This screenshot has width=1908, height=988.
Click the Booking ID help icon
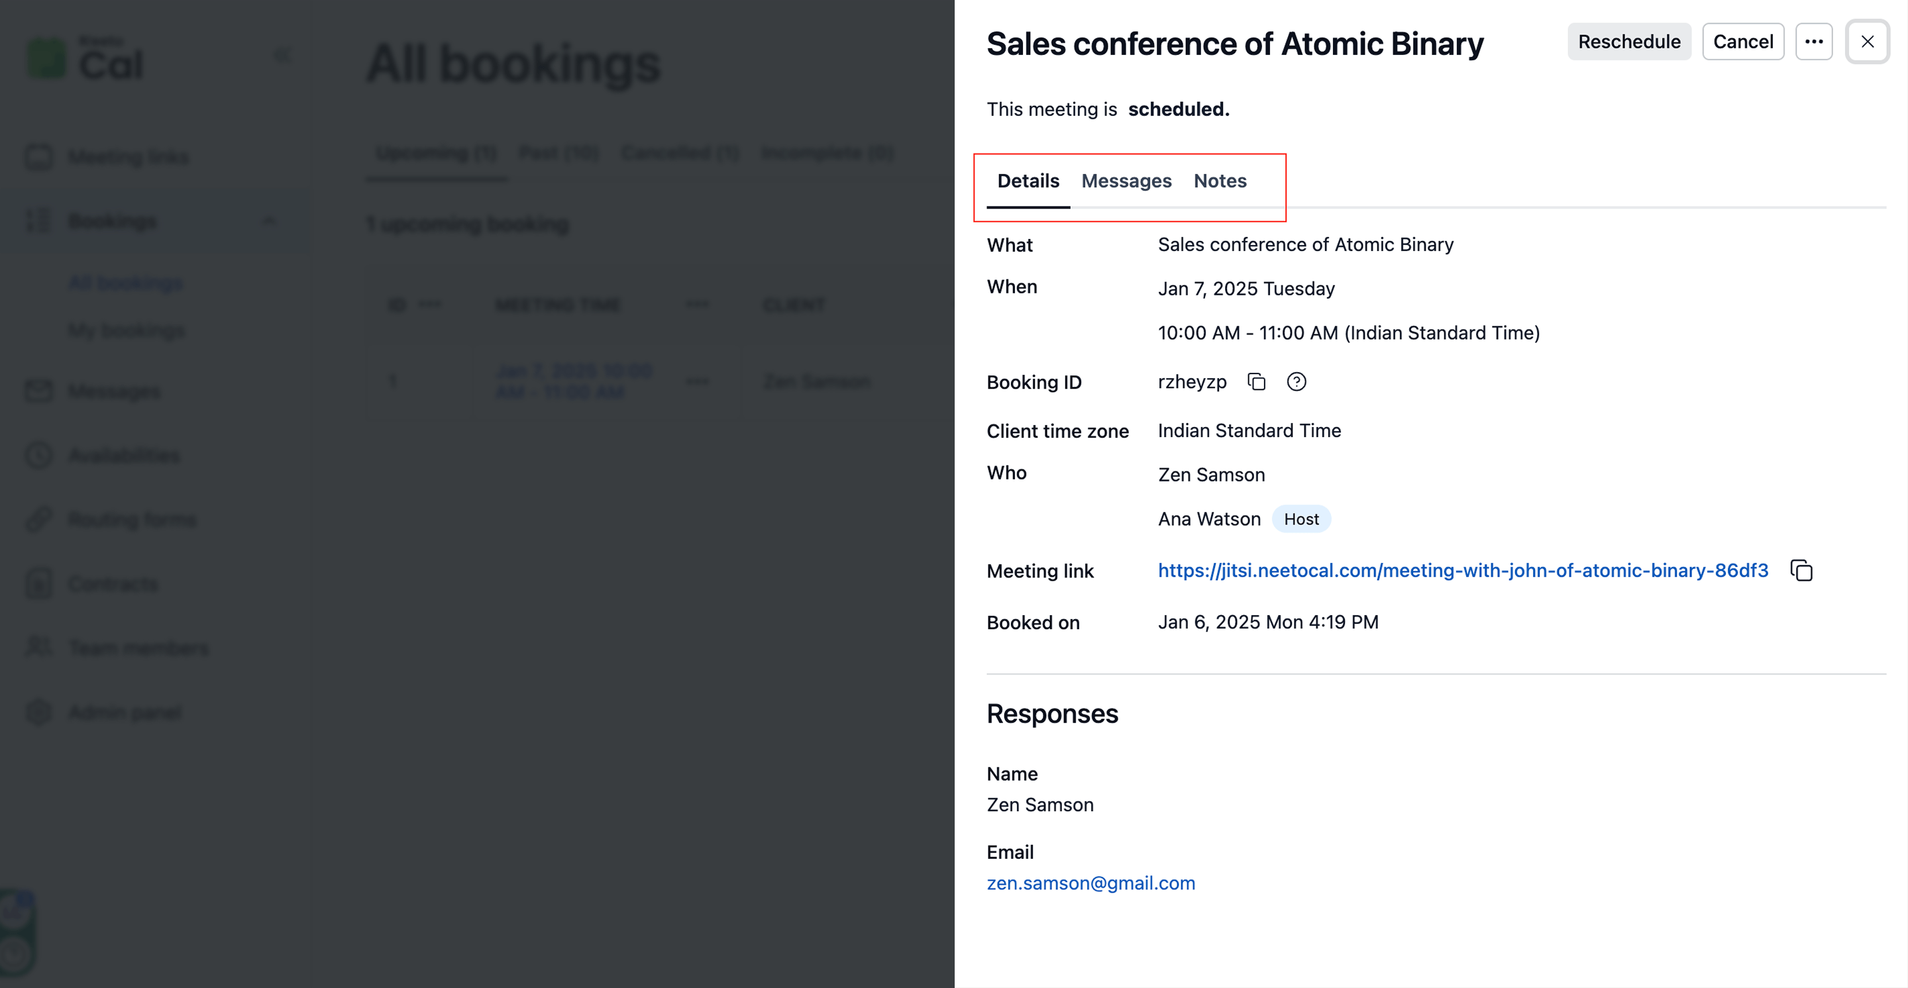tap(1297, 382)
